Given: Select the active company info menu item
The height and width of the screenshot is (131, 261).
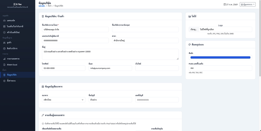Looking at the screenshot, I should 17,75.
